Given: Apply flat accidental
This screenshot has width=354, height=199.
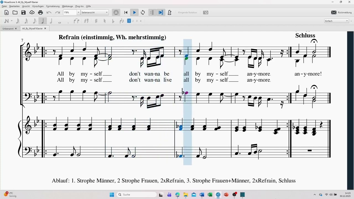Looking at the screenshot, I should coord(113,21).
